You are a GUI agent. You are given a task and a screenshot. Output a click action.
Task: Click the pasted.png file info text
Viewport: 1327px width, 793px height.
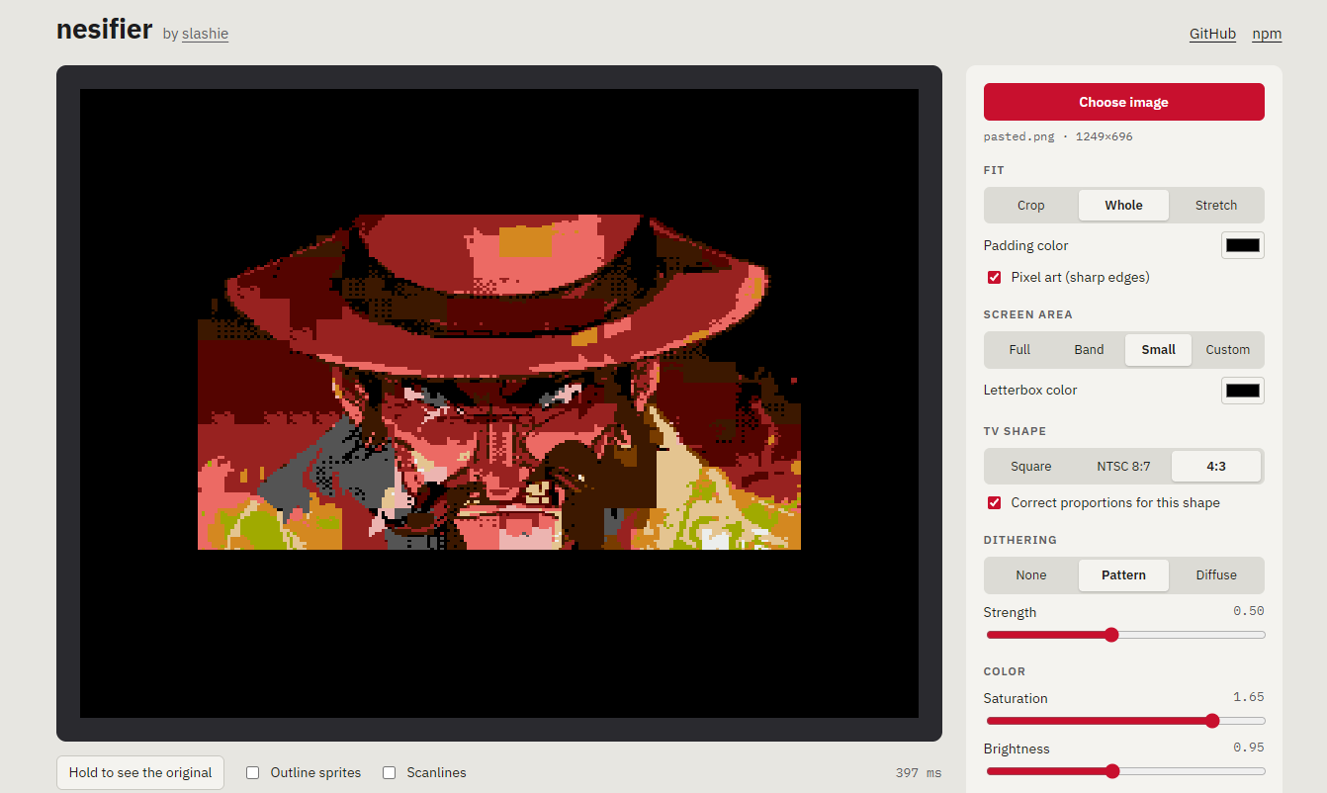[1058, 136]
